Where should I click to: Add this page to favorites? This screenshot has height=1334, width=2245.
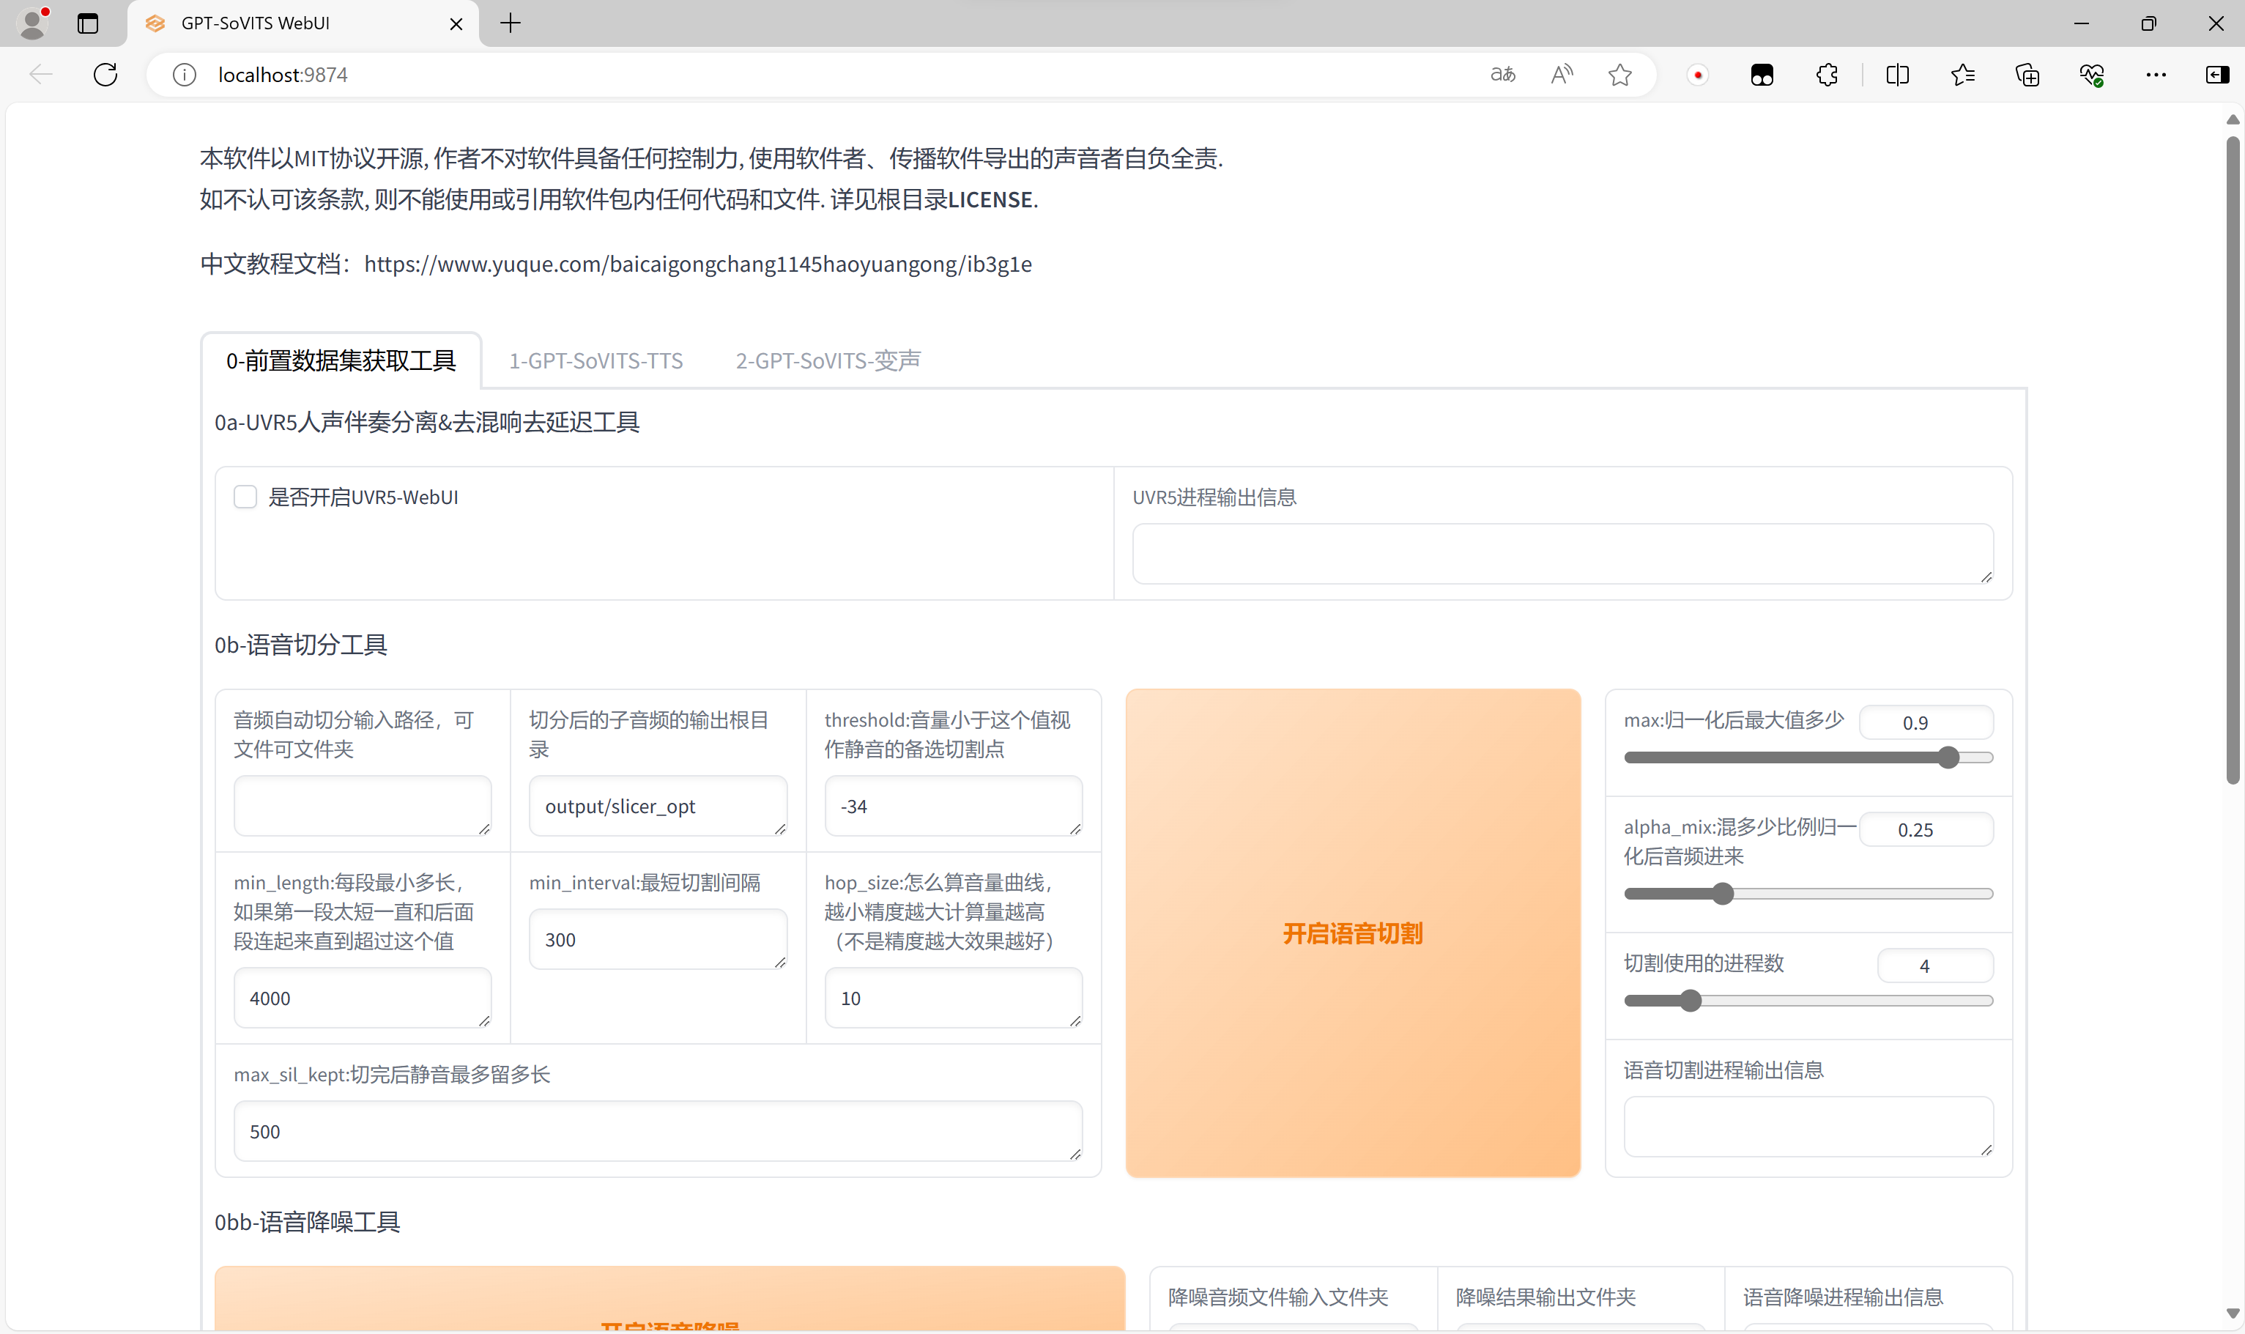point(1619,75)
